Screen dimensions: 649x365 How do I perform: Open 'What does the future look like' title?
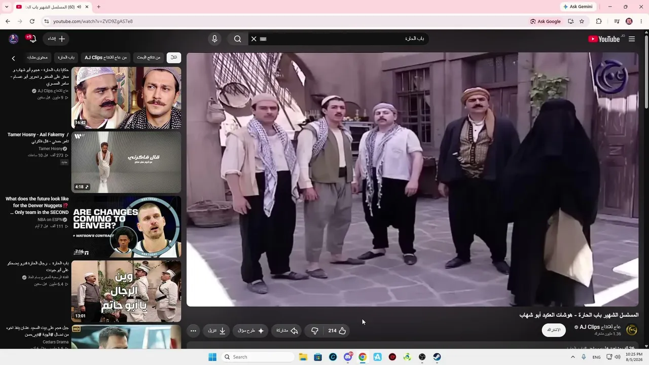tap(37, 206)
